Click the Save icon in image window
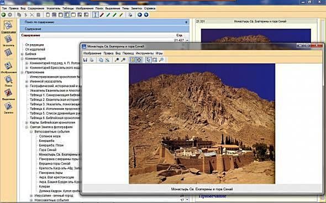Image resolution: width=326 pixels, height=203 pixels. 85,60
